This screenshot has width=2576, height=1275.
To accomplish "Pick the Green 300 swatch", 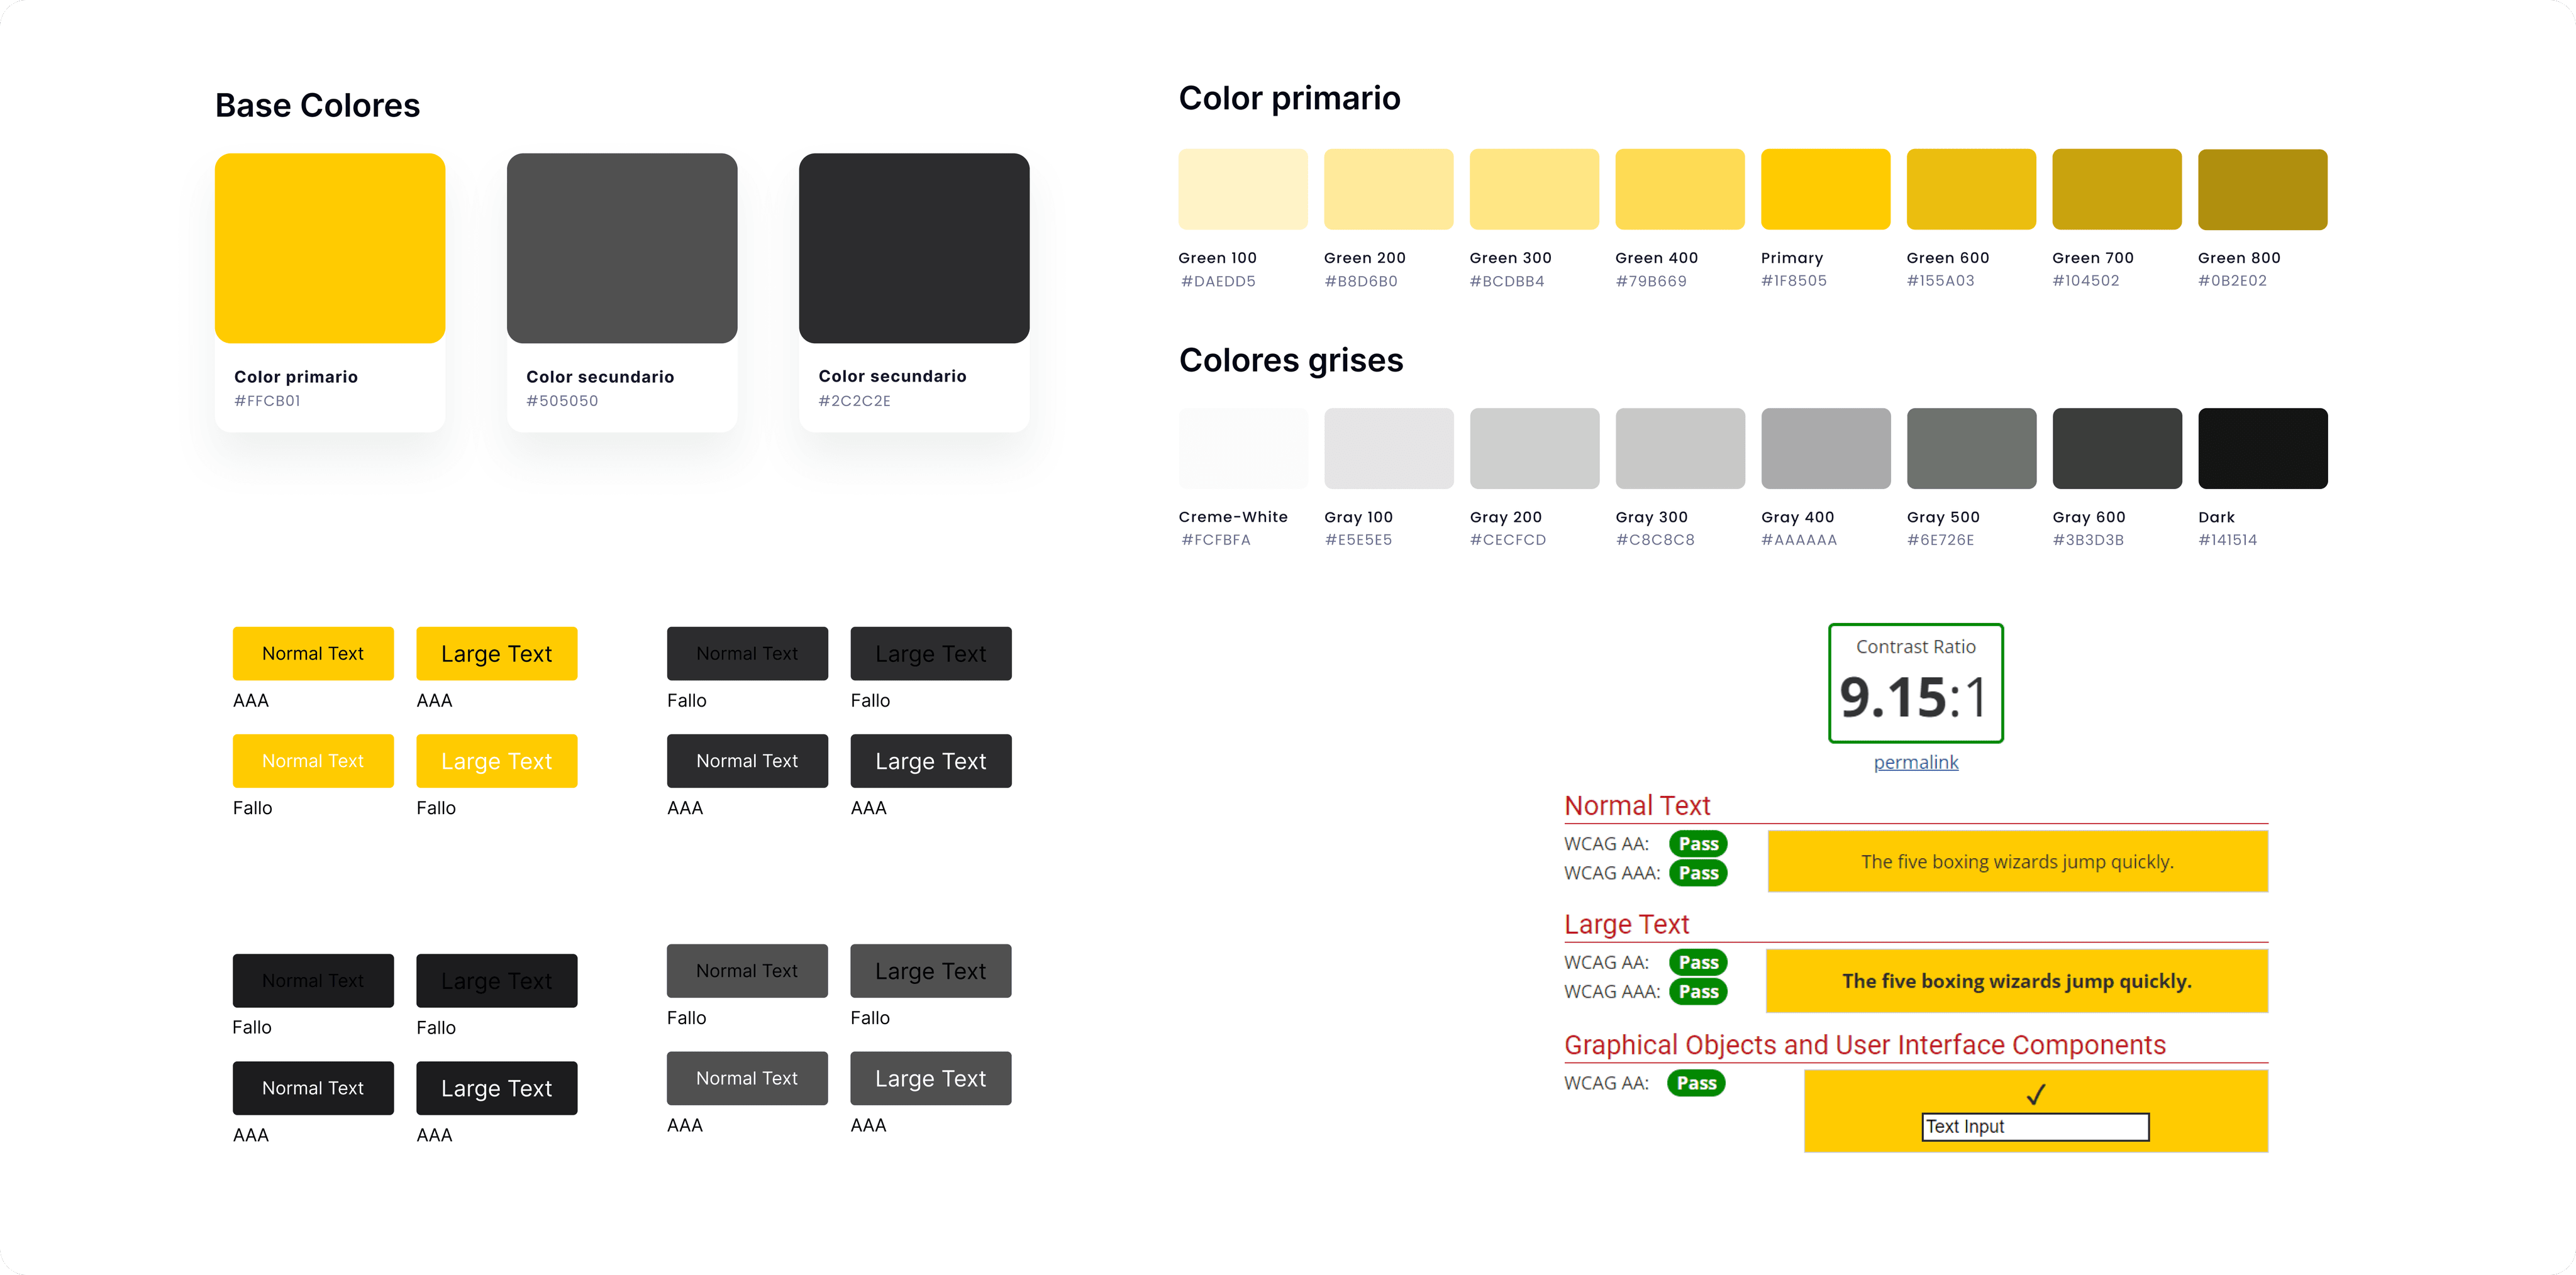I will coord(1534,189).
